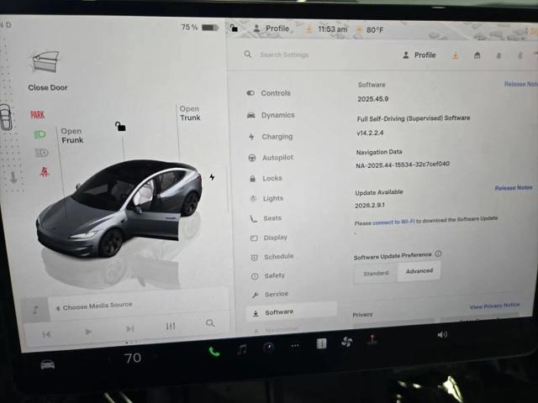This screenshot has width=538, height=403.
Task: Open Frunk from car view
Action: pyautogui.click(x=72, y=136)
